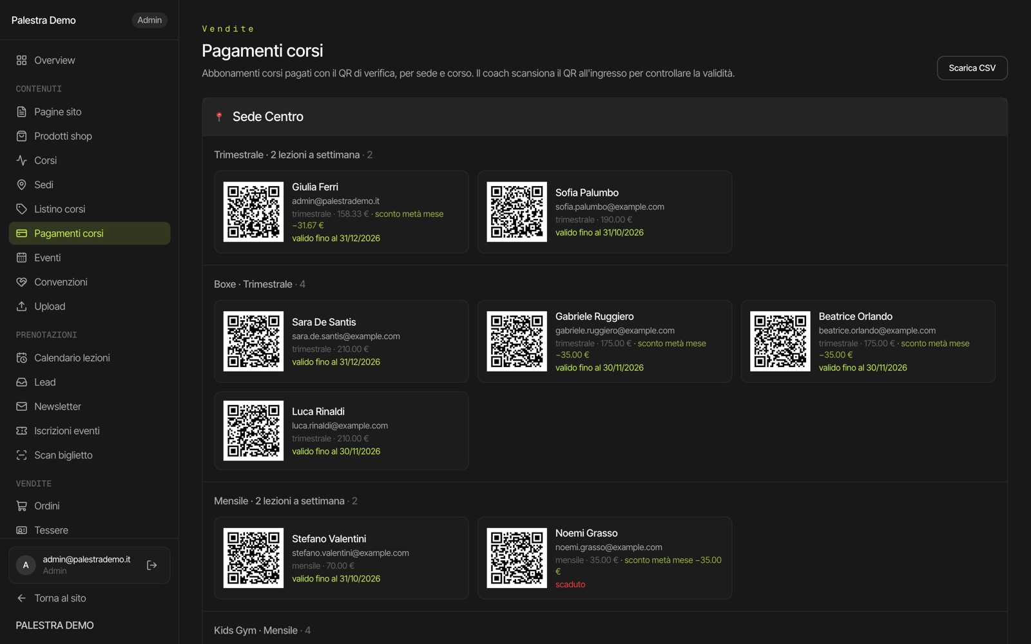The width and height of the screenshot is (1031, 644).
Task: Open Sofia Palumbo's QR code
Action: [x=517, y=212]
